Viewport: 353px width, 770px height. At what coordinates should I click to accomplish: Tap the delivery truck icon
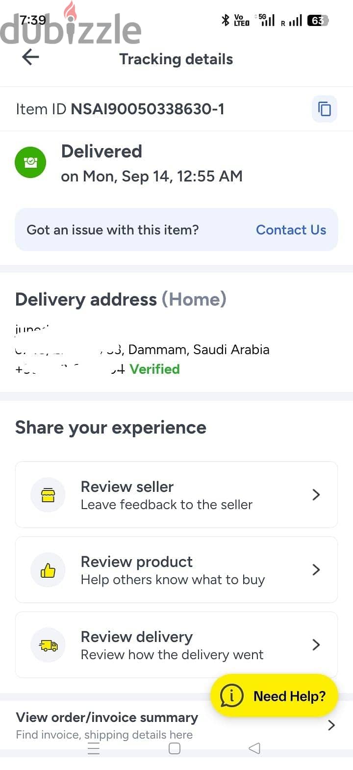tap(48, 645)
